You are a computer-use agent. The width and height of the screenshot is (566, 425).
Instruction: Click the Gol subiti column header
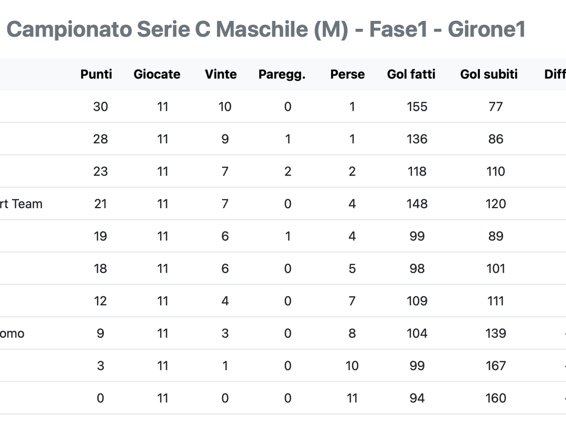click(489, 74)
